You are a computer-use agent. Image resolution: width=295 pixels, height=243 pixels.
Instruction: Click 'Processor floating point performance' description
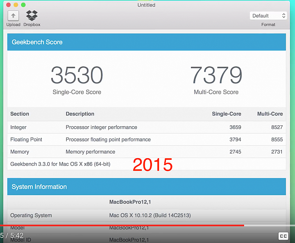click(x=108, y=139)
